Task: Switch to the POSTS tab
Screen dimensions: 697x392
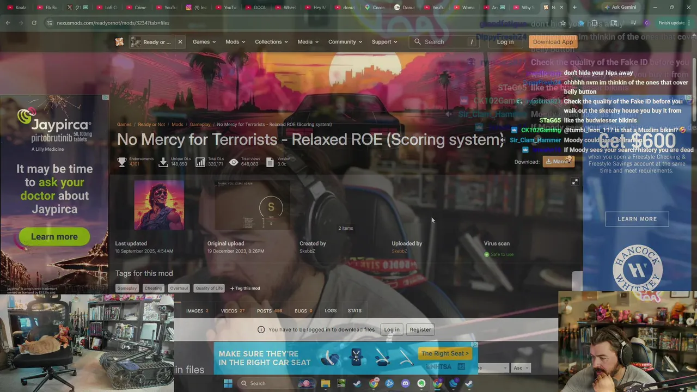Action: pyautogui.click(x=270, y=311)
